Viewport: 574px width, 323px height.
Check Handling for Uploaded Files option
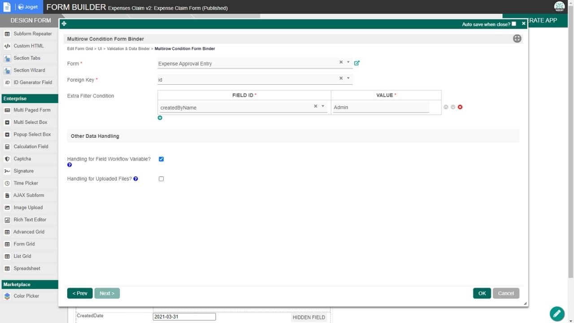(x=161, y=179)
